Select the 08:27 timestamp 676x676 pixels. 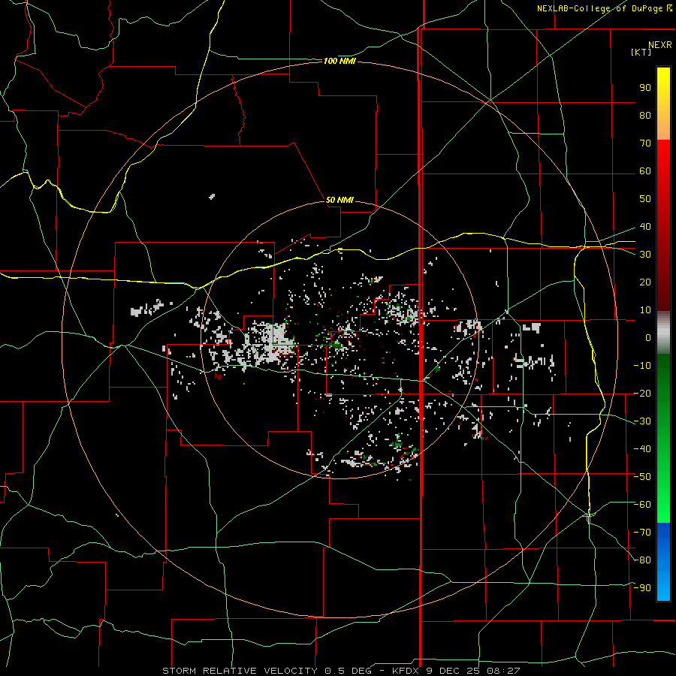[503, 671]
